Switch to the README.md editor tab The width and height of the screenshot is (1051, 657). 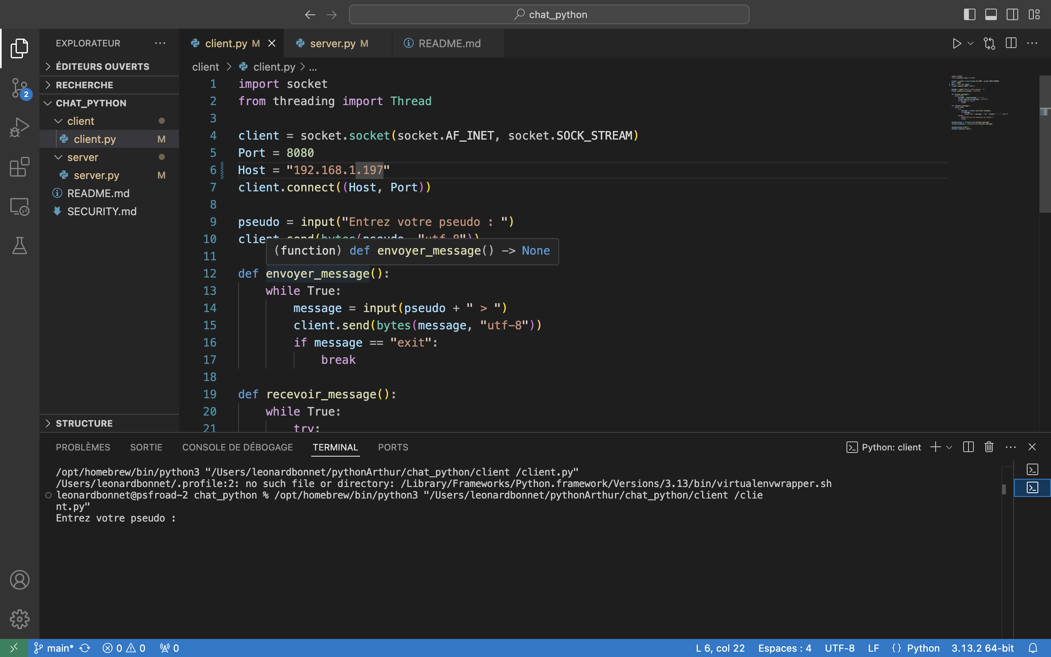tap(448, 44)
